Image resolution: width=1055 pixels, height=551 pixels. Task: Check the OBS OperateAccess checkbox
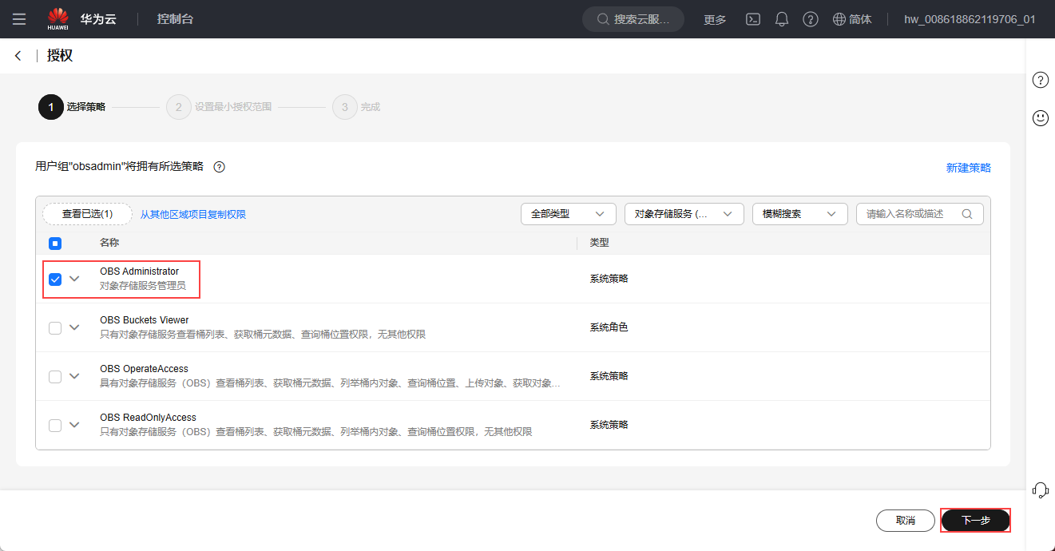[55, 377]
